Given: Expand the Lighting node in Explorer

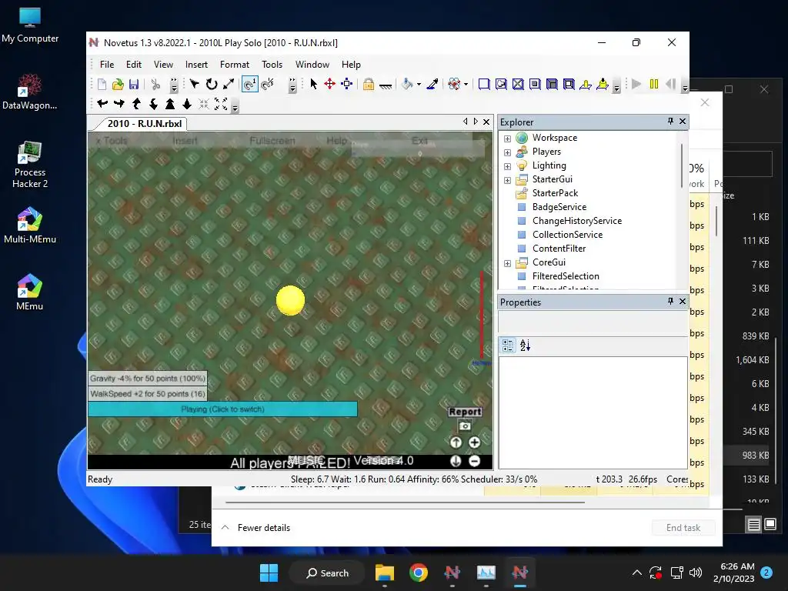Looking at the screenshot, I should click(x=508, y=166).
